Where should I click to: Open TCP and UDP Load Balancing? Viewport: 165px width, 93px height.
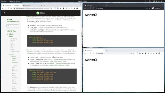pyautogui.click(x=15, y=68)
